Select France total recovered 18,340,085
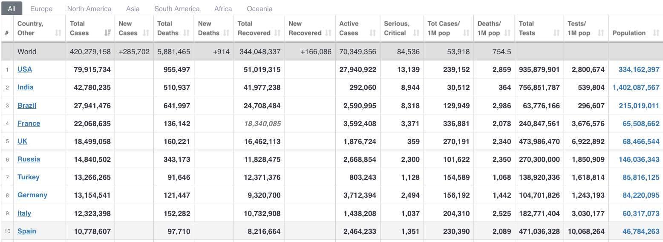 point(262,123)
